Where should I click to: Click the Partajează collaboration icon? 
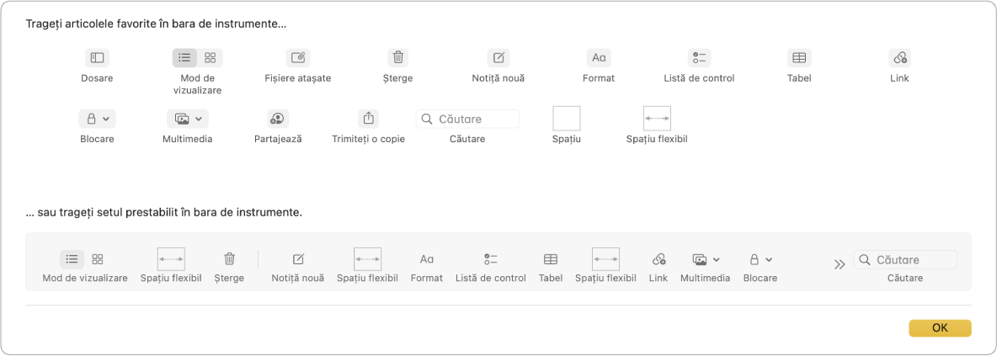(x=278, y=119)
